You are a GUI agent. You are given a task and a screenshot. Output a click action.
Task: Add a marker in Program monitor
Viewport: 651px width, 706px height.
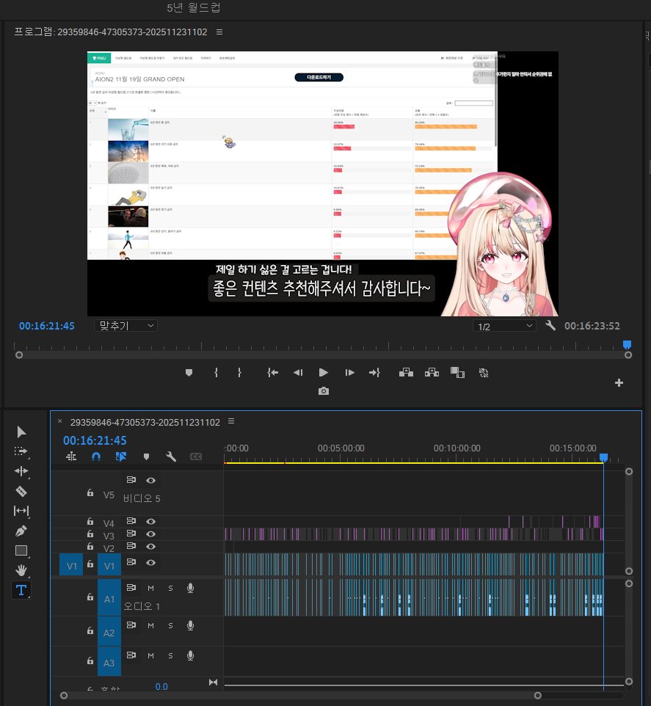coord(189,372)
